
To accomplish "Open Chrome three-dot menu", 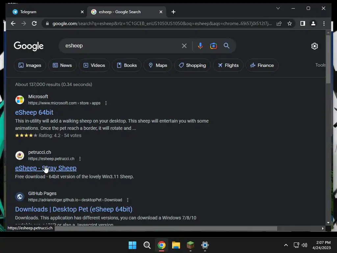I will [x=324, y=23].
